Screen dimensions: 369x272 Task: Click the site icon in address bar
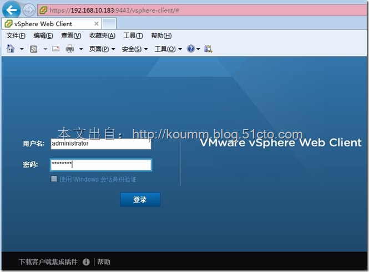coord(43,10)
